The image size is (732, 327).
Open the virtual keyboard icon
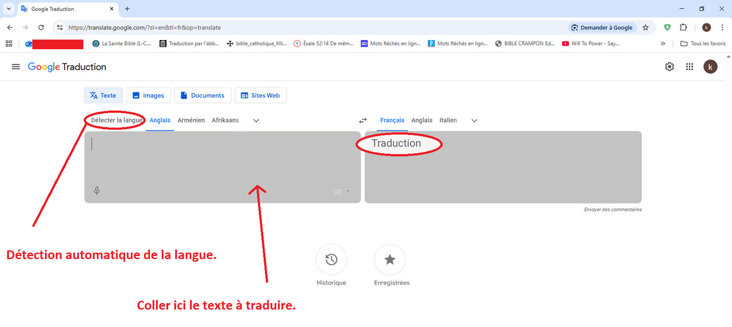coord(337,192)
